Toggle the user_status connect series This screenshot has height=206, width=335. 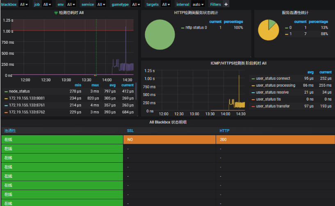coord(273,78)
